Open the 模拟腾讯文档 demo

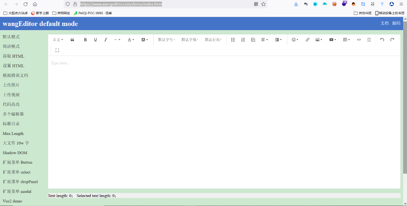tap(15, 75)
